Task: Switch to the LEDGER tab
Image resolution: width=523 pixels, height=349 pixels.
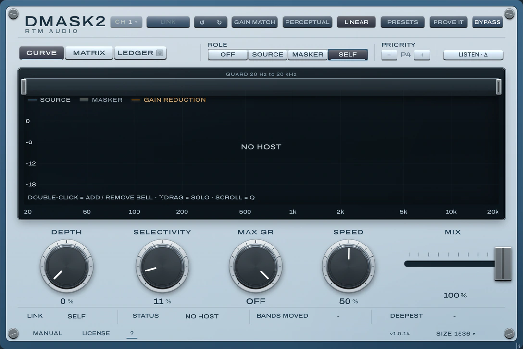Action: point(140,53)
